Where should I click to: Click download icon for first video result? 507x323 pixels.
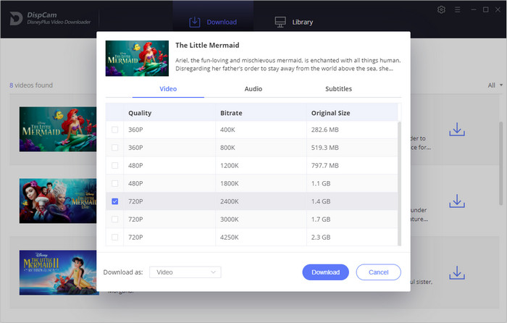point(457,130)
